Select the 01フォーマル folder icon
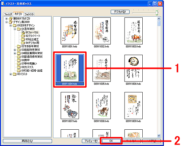This screenshot has height=146, width=182. [23, 32]
